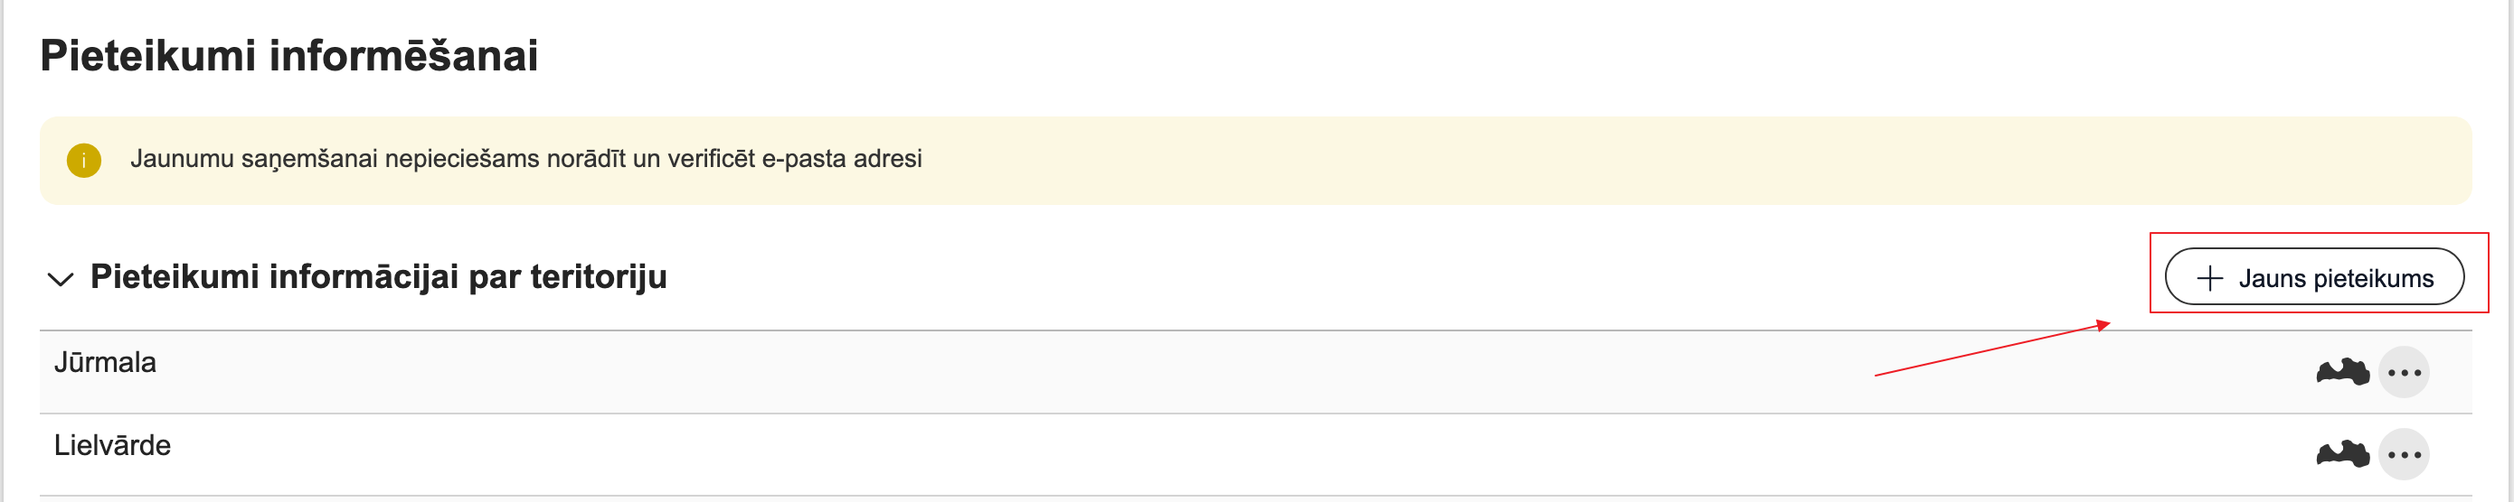Show Lielvārde territory on Latvia map icon
Image resolution: width=2514 pixels, height=502 pixels.
click(2342, 454)
